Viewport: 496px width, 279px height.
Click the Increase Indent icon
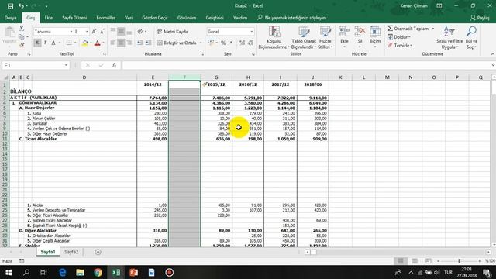tap(148, 43)
